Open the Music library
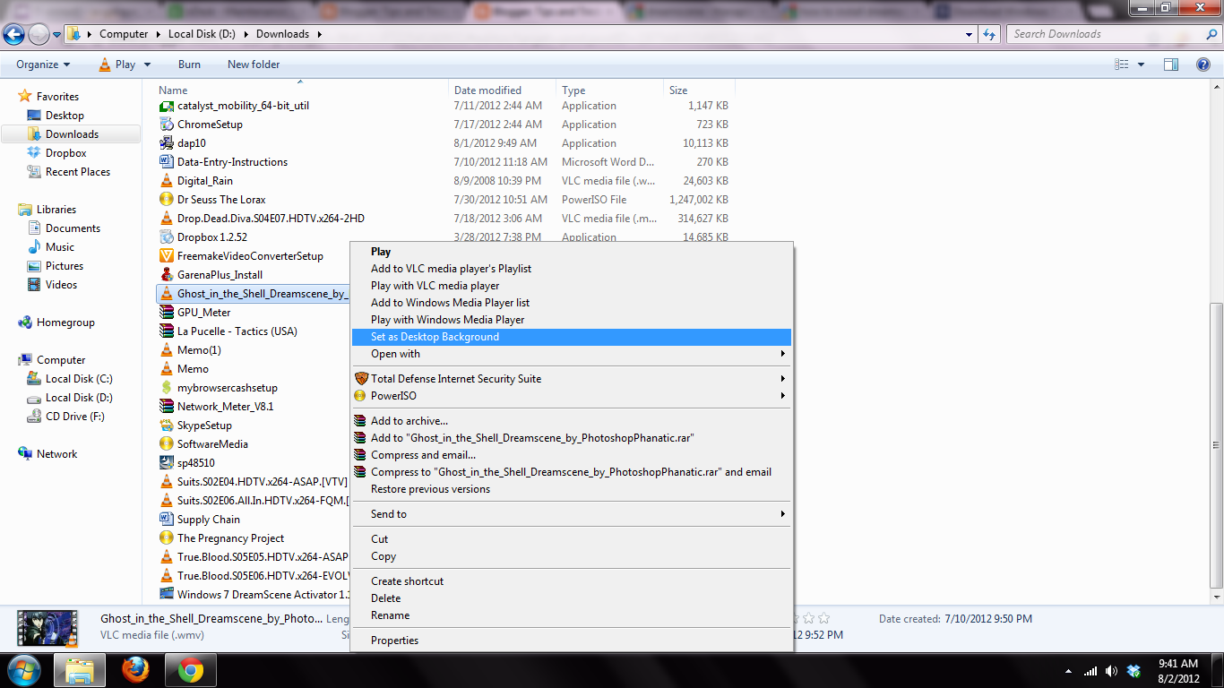The height and width of the screenshot is (688, 1224). [60, 247]
